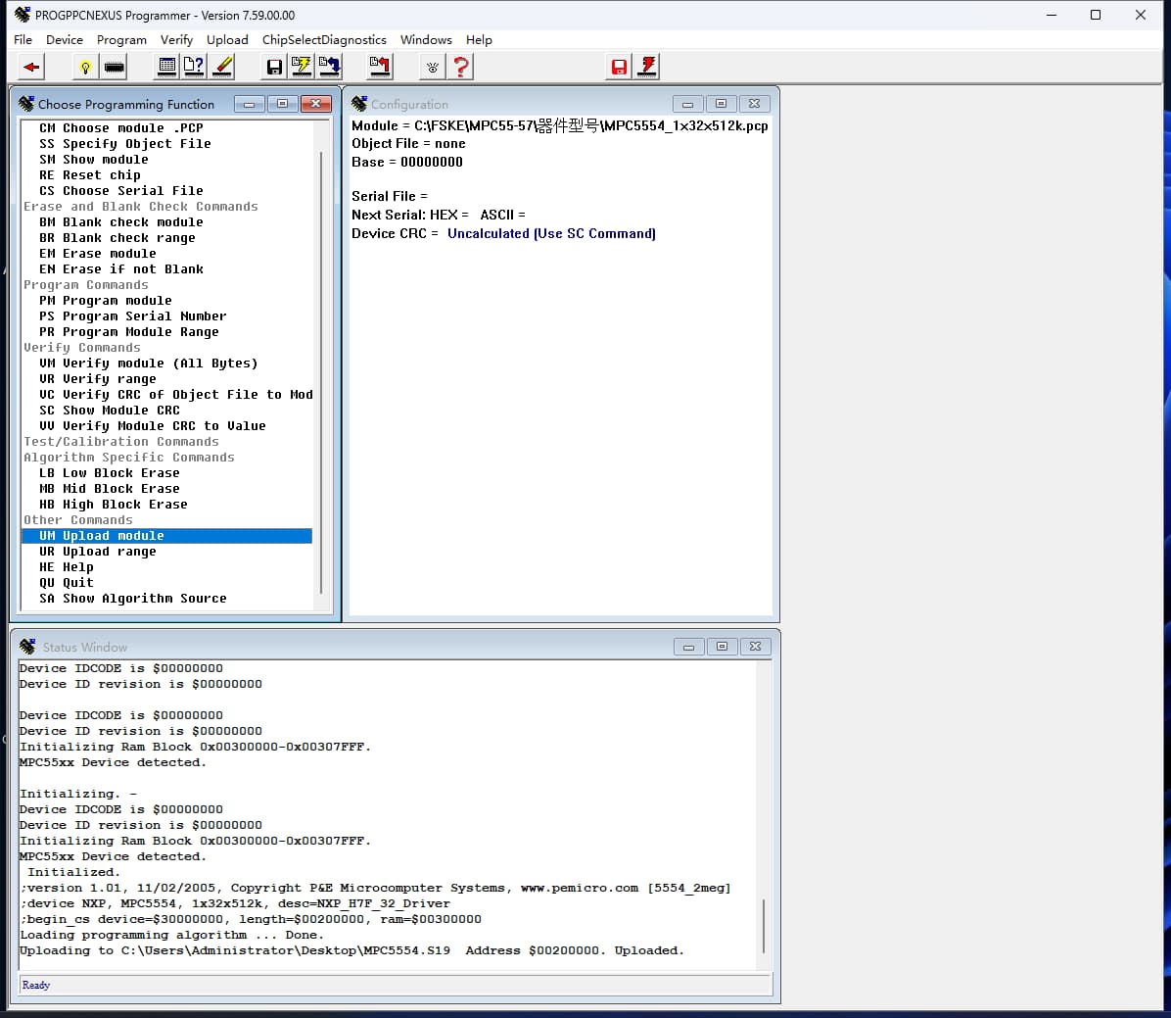This screenshot has height=1018, width=1171.
Task: Click the document with question mark icon
Action: pyautogui.click(x=194, y=67)
